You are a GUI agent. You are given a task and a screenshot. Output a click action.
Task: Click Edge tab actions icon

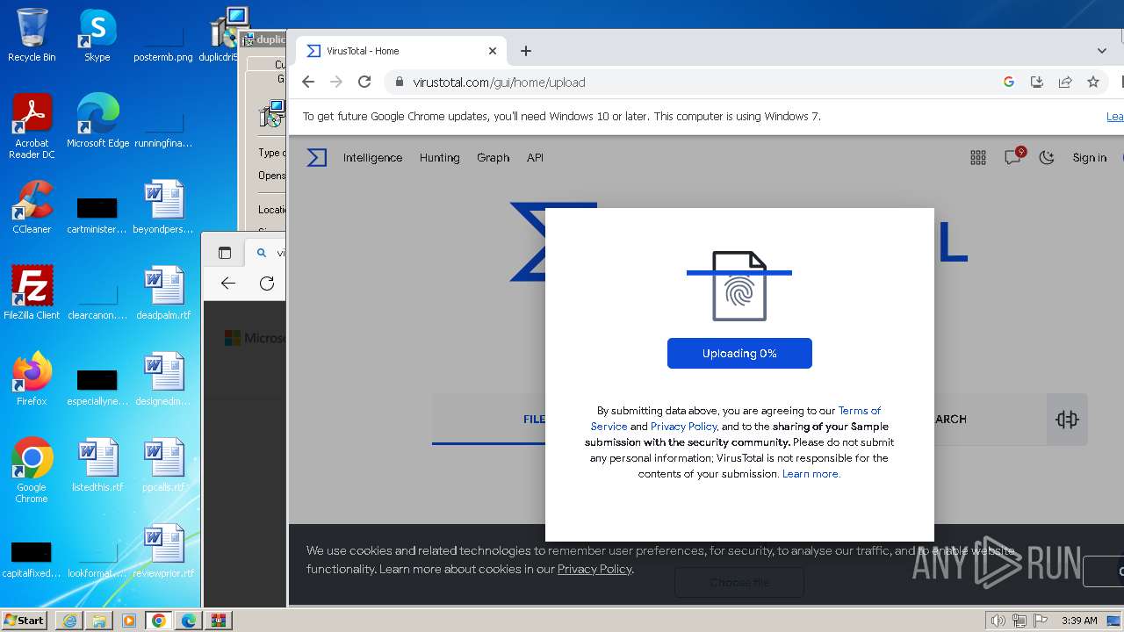pos(225,253)
